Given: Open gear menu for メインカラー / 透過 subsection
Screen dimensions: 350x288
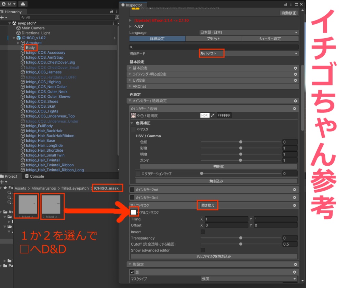Looking at the screenshot, I should (295, 108).
